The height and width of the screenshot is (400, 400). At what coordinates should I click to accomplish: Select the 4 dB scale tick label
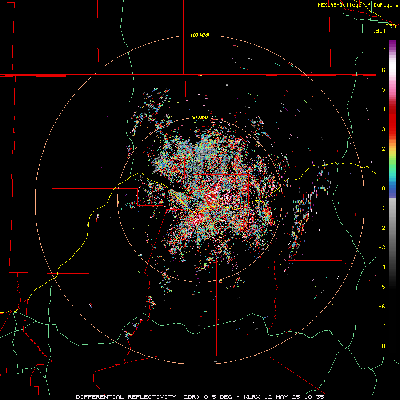pos(384,109)
